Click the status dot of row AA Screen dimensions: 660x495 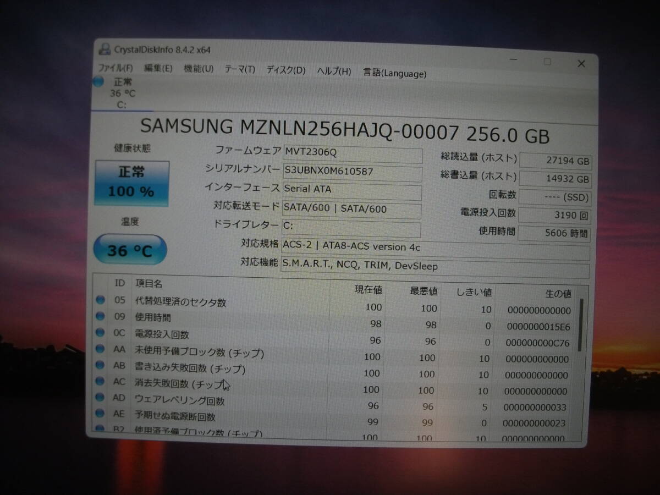tap(100, 349)
